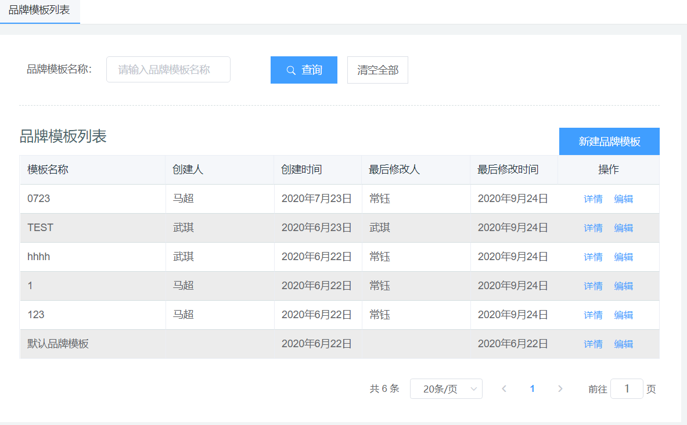
Task: View 详情 for the TEST template
Action: click(x=593, y=228)
